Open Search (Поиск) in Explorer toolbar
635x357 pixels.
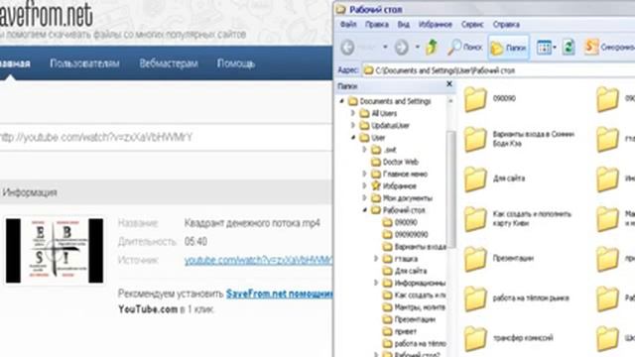point(465,48)
